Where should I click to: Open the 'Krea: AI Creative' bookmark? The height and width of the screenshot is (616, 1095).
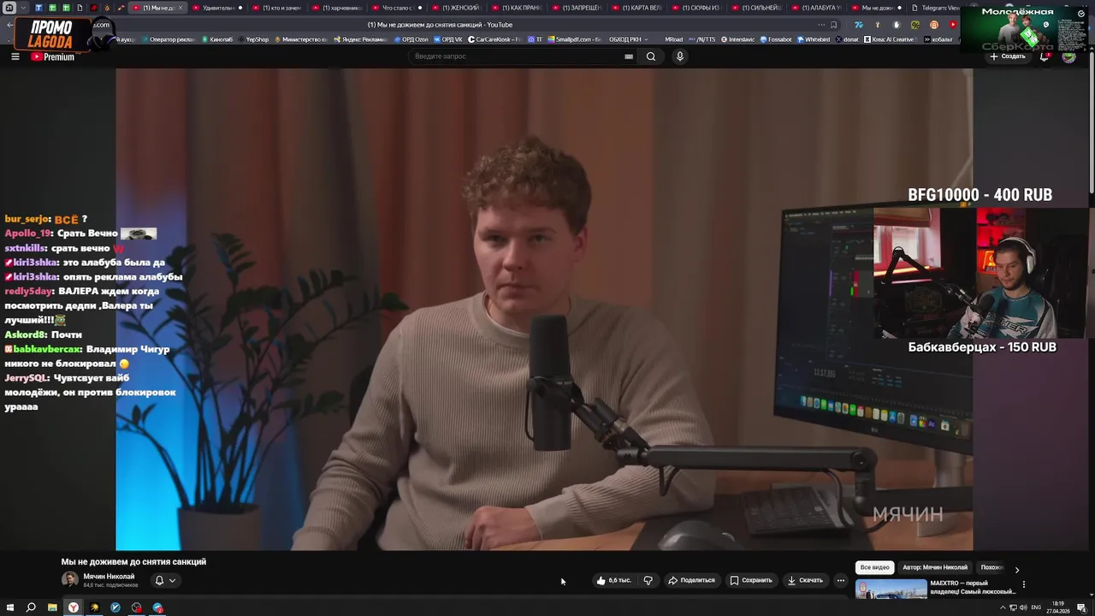[890, 39]
